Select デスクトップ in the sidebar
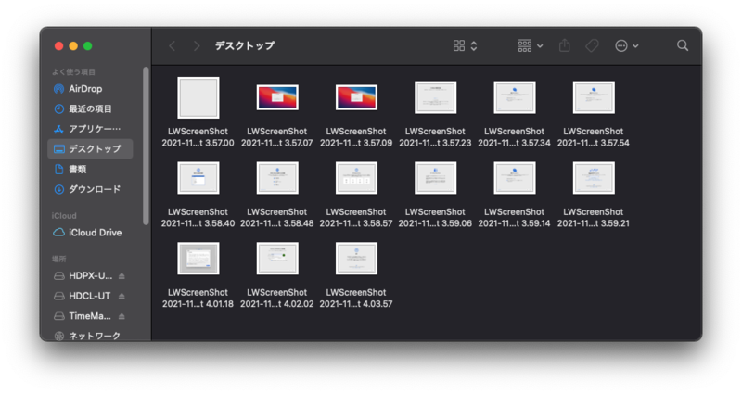742x394 pixels. point(90,149)
